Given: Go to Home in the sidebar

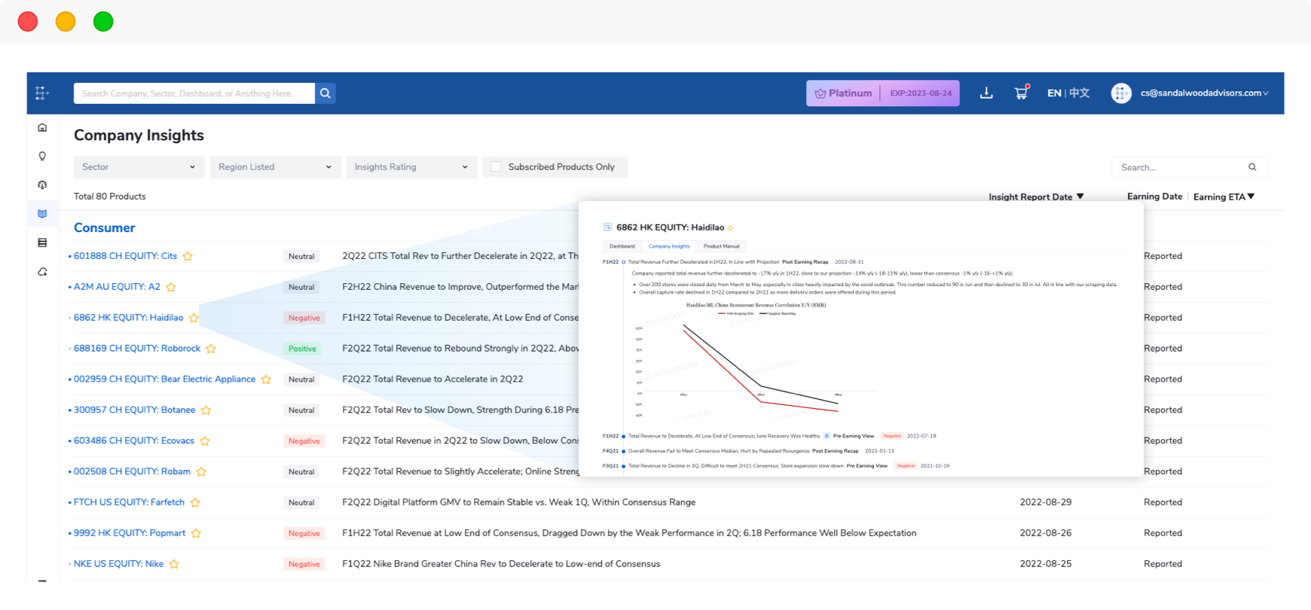Looking at the screenshot, I should tap(42, 127).
